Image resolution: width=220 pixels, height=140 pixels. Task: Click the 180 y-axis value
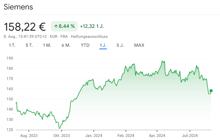10,68
